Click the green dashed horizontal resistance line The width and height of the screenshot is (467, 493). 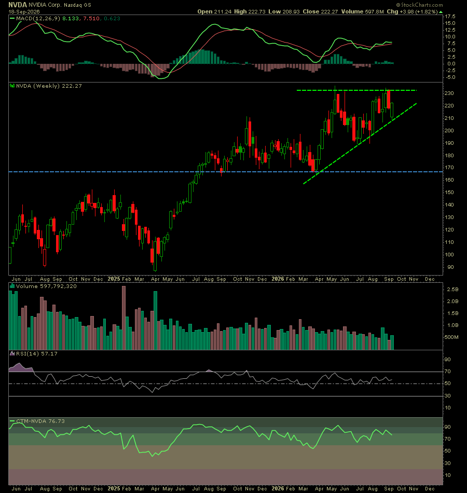(x=356, y=90)
